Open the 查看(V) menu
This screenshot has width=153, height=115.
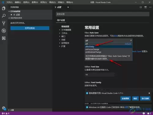[x=35, y=2]
